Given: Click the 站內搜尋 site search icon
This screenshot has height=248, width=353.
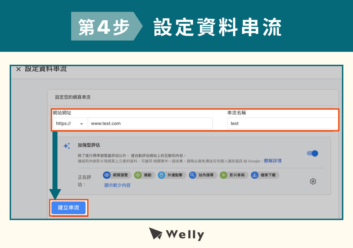Looking at the screenshot, I should [192, 175].
